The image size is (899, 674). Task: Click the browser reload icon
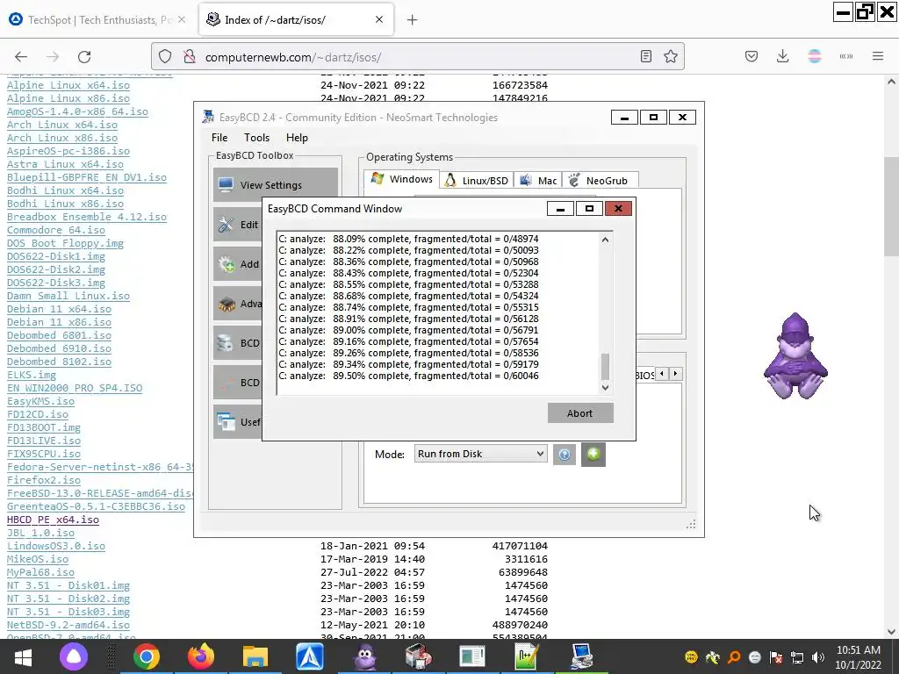pos(84,57)
